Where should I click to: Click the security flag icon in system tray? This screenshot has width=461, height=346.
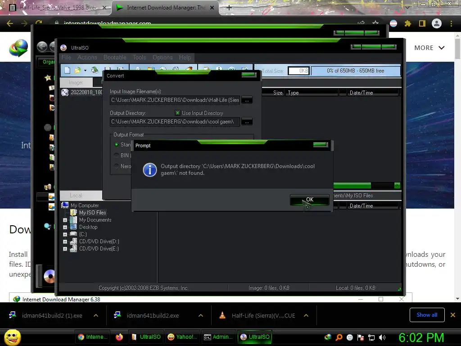coord(361,337)
